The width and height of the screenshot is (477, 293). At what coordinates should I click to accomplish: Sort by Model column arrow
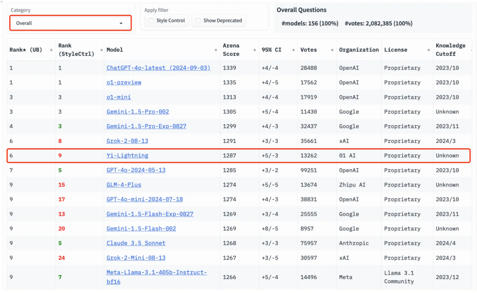[216, 50]
